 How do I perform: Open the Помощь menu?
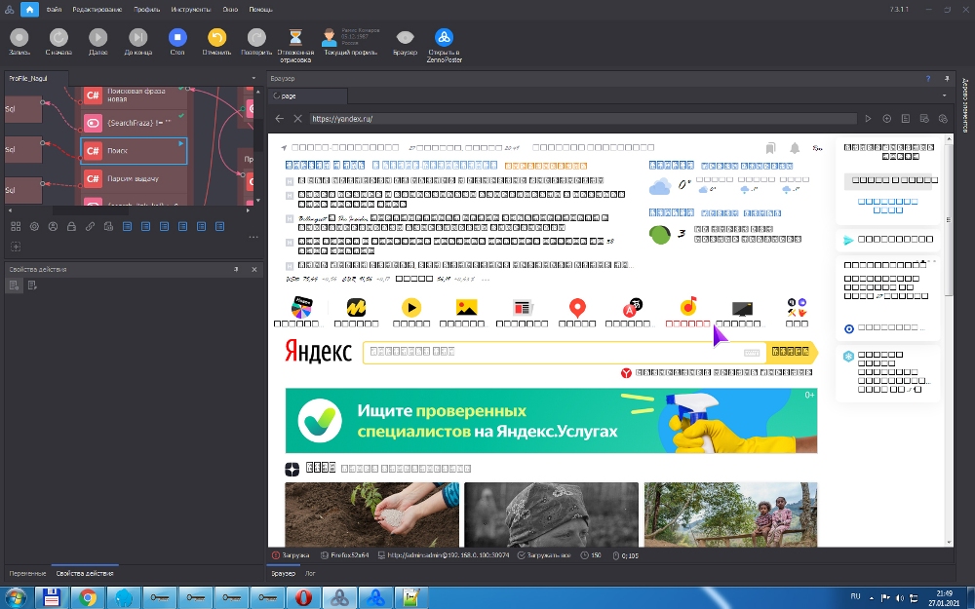pos(260,10)
